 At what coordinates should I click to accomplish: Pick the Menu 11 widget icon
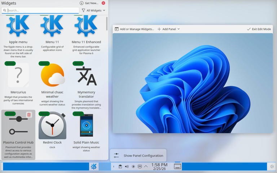pyautogui.click(x=52, y=26)
